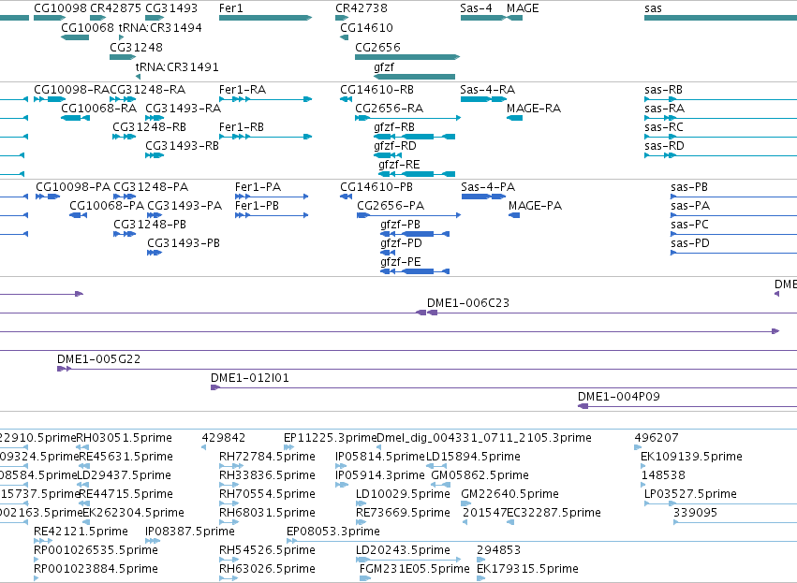Click the sas-PC protein label
797x583 pixels.
click(689, 225)
